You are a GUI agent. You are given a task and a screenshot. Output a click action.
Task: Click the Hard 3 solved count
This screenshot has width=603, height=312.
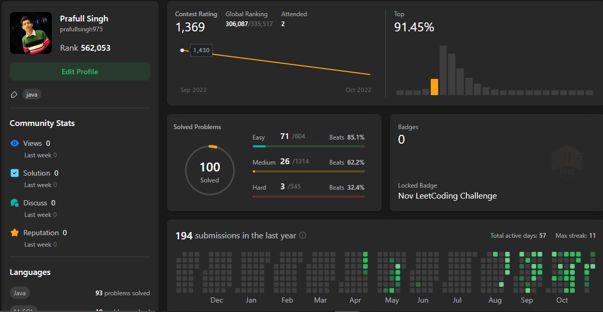282,186
